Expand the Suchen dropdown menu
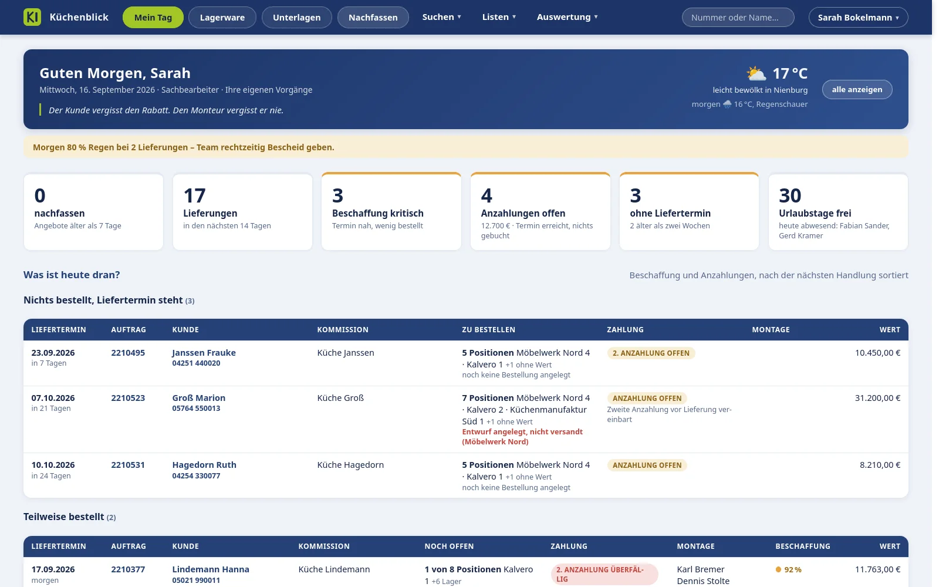Screen dimensions: 939x587 point(442,17)
